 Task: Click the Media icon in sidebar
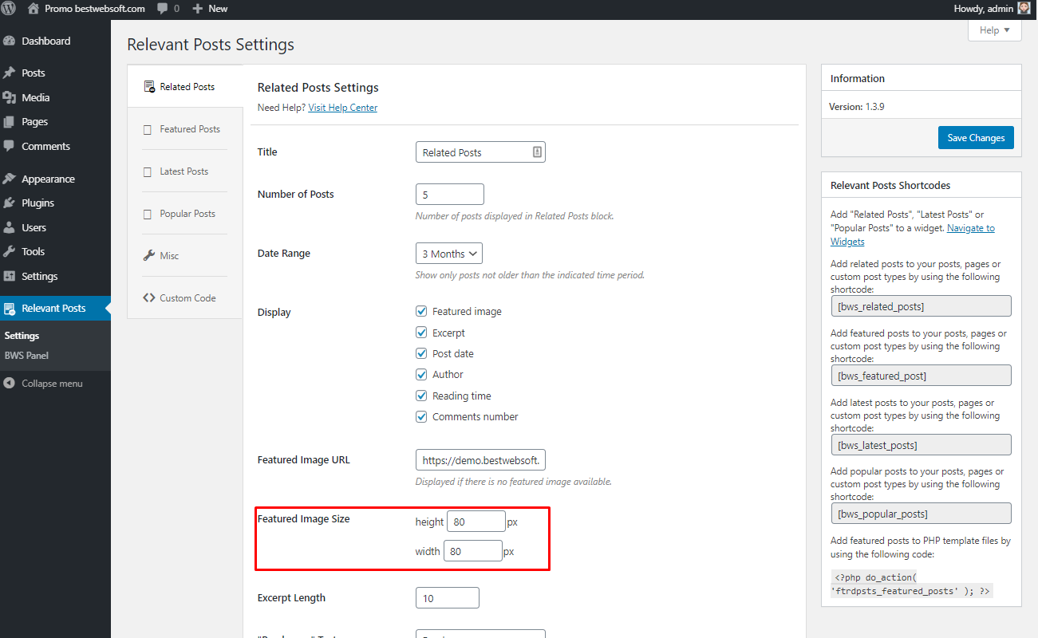coord(10,97)
